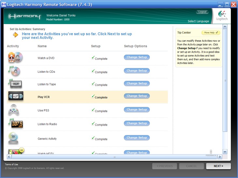Change Setup for Listen to CDs
The height and width of the screenshot is (178, 238).
pyautogui.click(x=137, y=70)
